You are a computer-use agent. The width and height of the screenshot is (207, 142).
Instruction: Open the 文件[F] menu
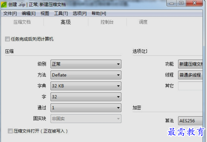coord(10,13)
